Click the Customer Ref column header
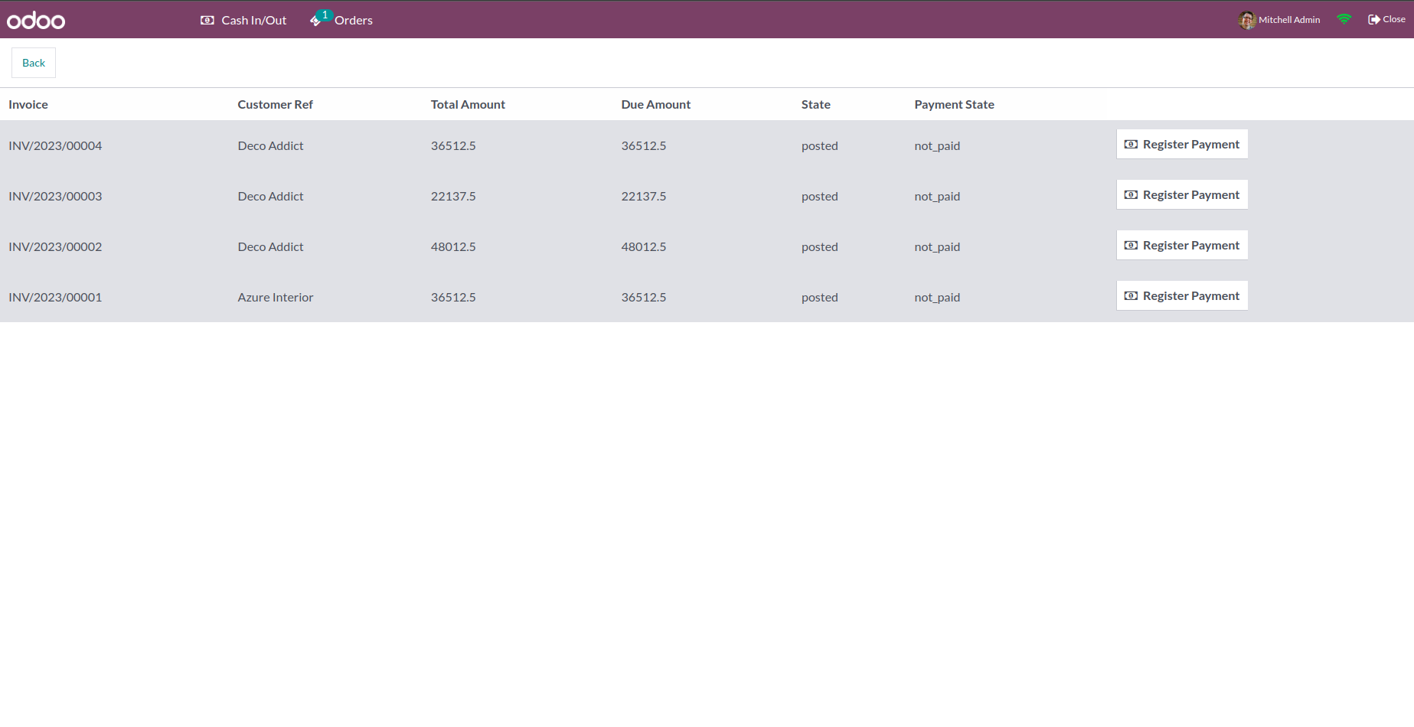Viewport: 1414px width, 727px height. tap(276, 104)
